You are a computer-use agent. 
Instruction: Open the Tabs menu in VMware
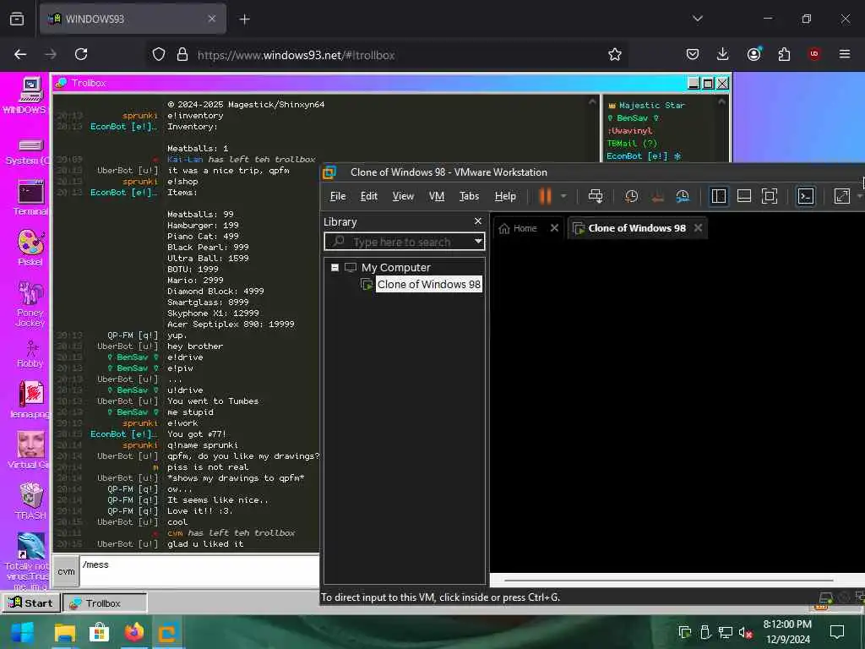[x=469, y=196]
